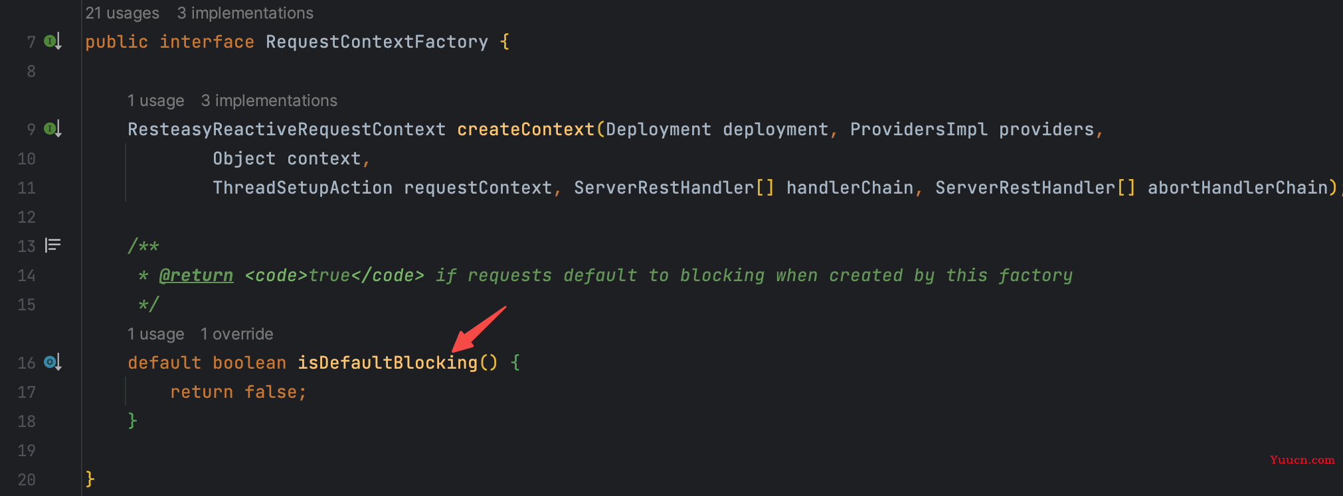This screenshot has width=1343, height=496.
Task: Click the @return Javadoc tag
Action: pyautogui.click(x=197, y=275)
